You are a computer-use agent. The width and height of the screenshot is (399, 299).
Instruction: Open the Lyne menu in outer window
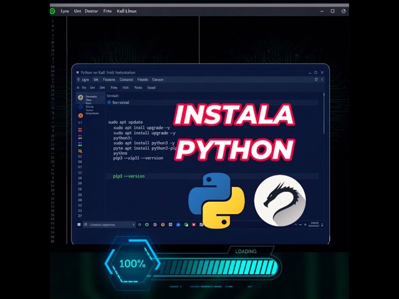tap(65, 11)
